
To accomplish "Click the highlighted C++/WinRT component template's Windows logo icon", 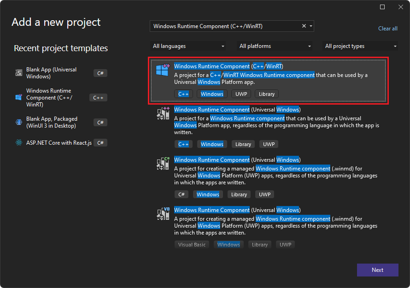I will (x=162, y=71).
